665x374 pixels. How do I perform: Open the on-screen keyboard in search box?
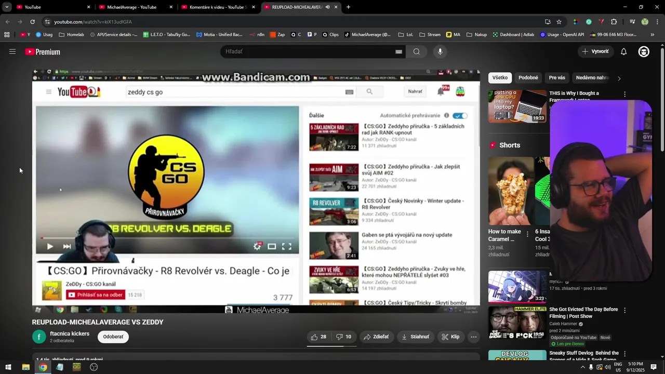398,51
